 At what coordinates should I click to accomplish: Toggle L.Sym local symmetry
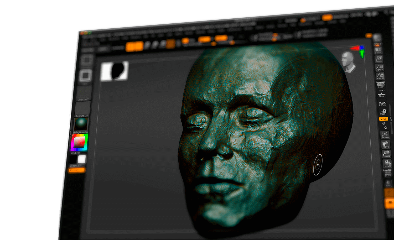pos(382,103)
